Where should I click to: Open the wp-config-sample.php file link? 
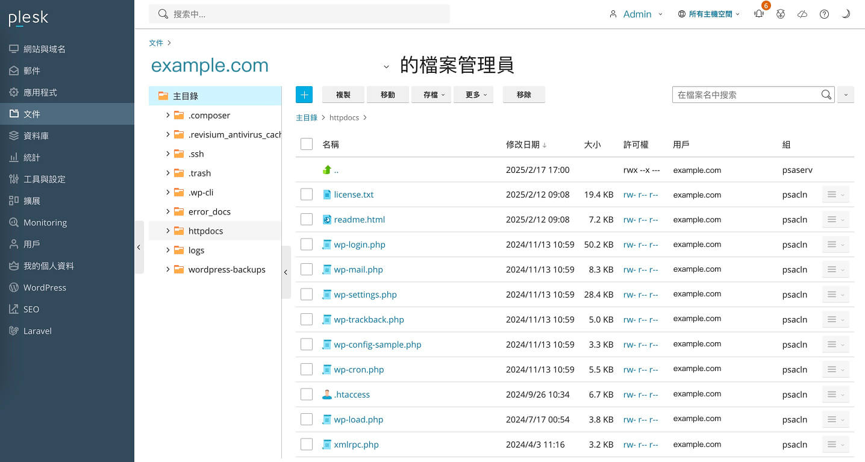coord(377,345)
